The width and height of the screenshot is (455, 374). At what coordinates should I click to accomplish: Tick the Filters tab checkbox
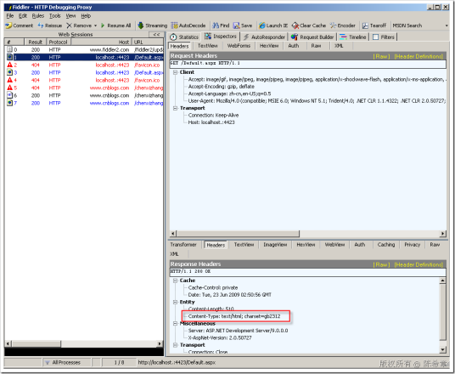(376, 37)
